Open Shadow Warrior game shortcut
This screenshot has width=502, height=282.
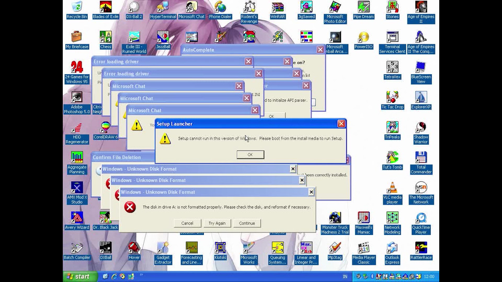(420, 133)
